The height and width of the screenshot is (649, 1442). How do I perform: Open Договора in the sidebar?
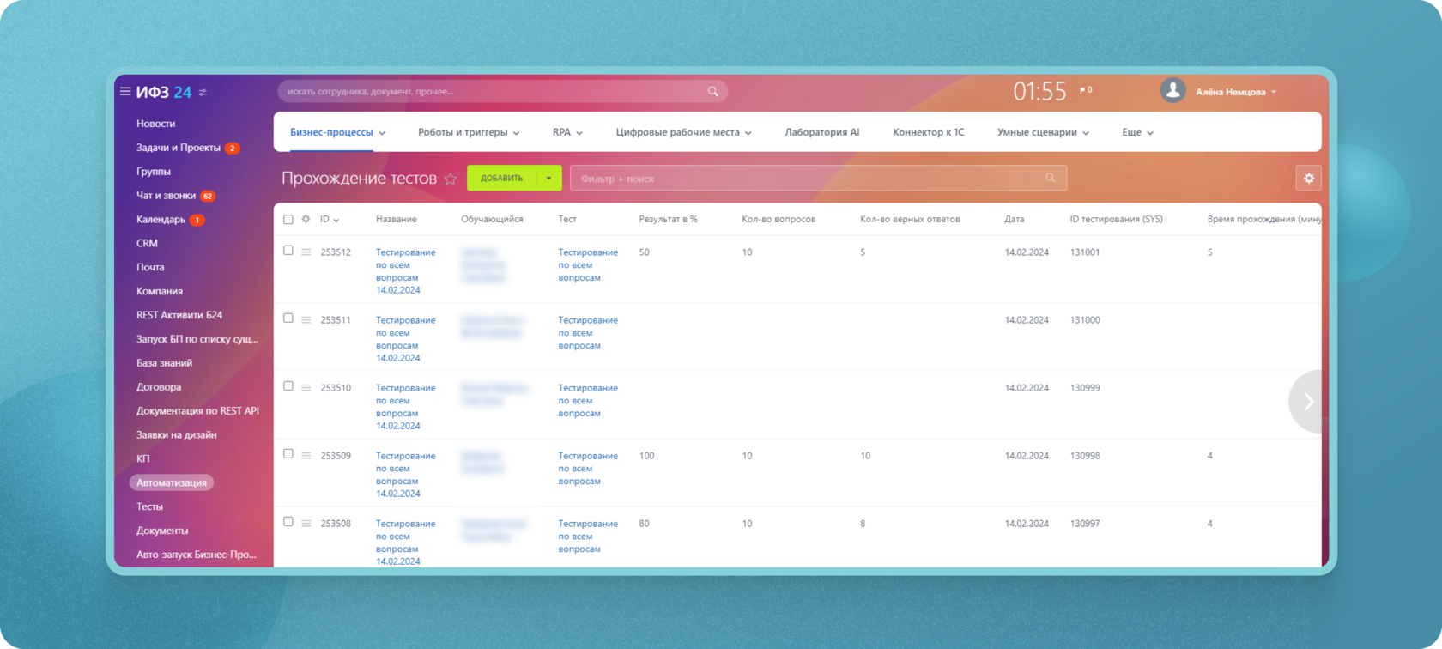tap(159, 387)
